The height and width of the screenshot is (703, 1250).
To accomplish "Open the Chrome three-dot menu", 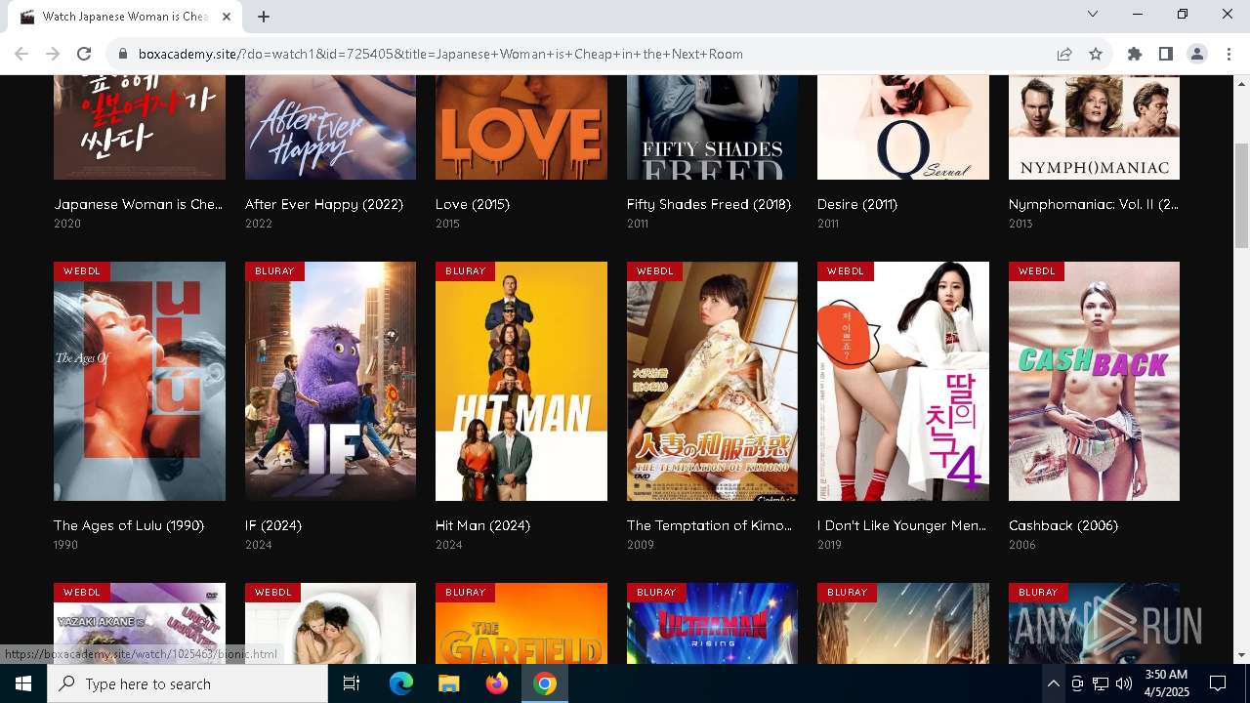I will point(1229,54).
